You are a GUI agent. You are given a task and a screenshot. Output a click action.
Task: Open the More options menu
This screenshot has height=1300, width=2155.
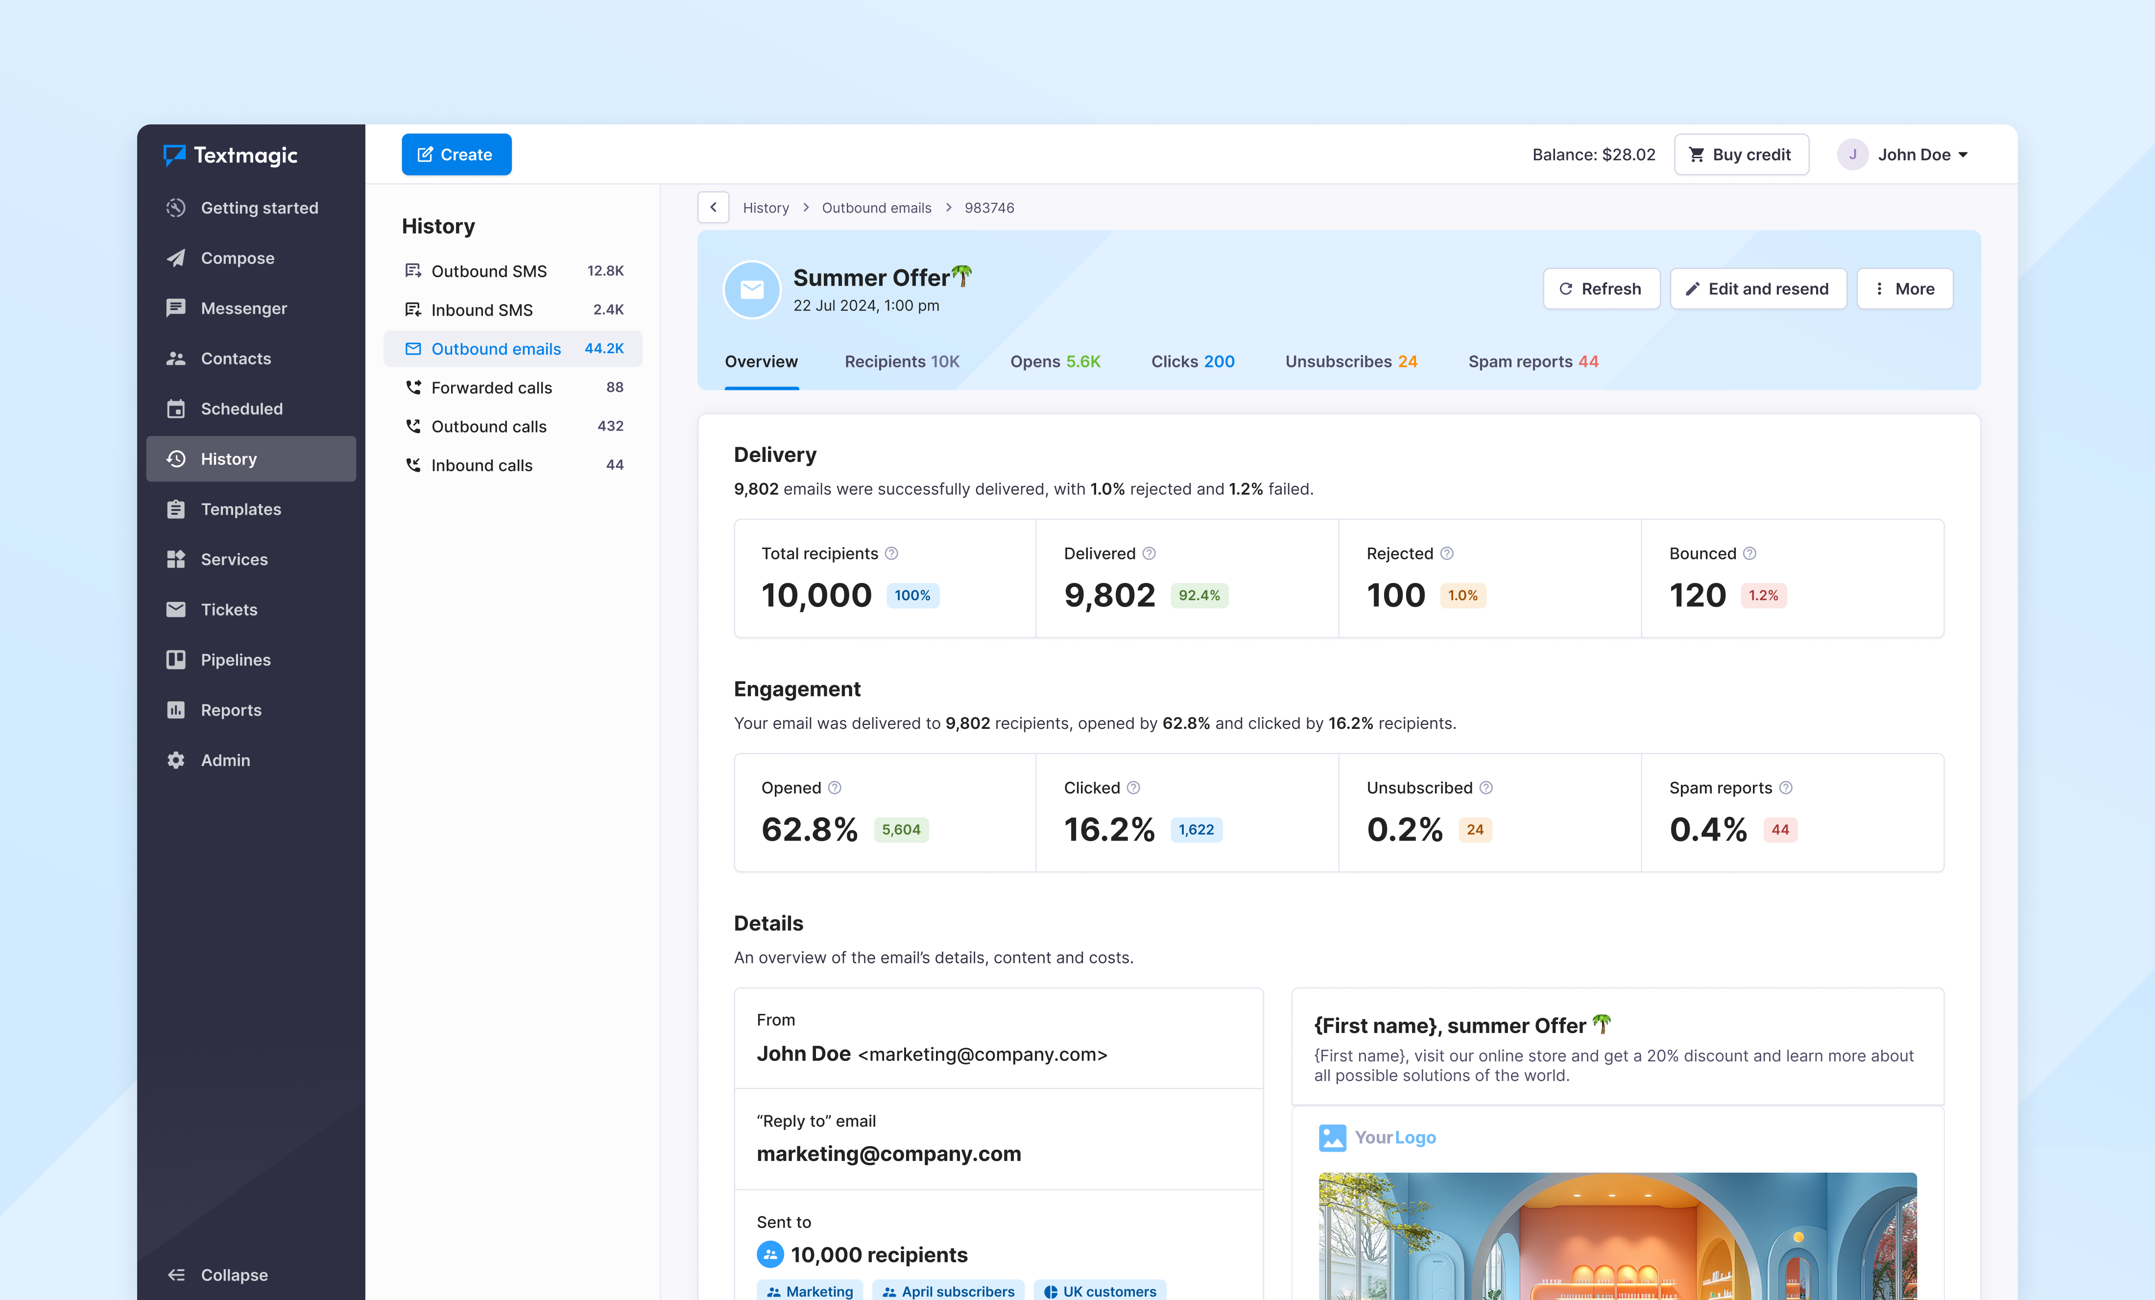click(x=1904, y=289)
